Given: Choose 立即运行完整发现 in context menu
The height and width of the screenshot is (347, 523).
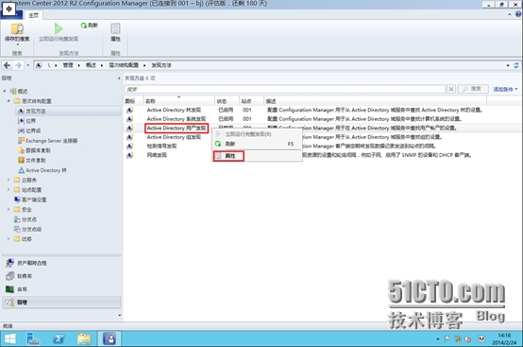Looking at the screenshot, I should click(257, 134).
